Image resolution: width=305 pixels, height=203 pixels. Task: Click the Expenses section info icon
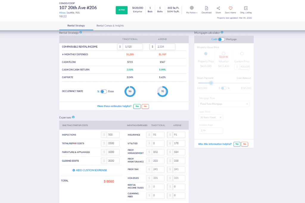click(x=72, y=117)
